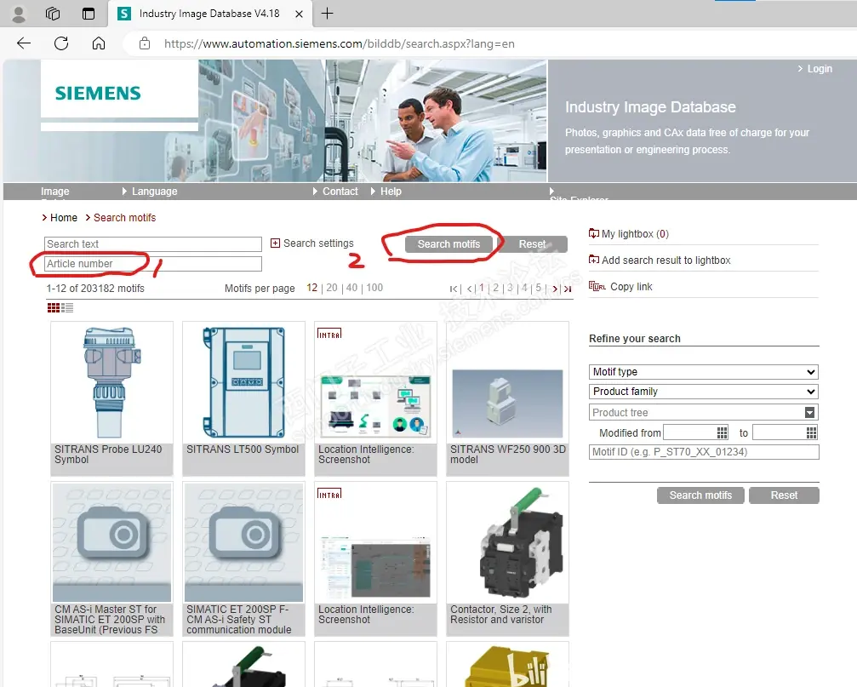View site security lock information
The height and width of the screenshot is (687, 857).
click(145, 43)
